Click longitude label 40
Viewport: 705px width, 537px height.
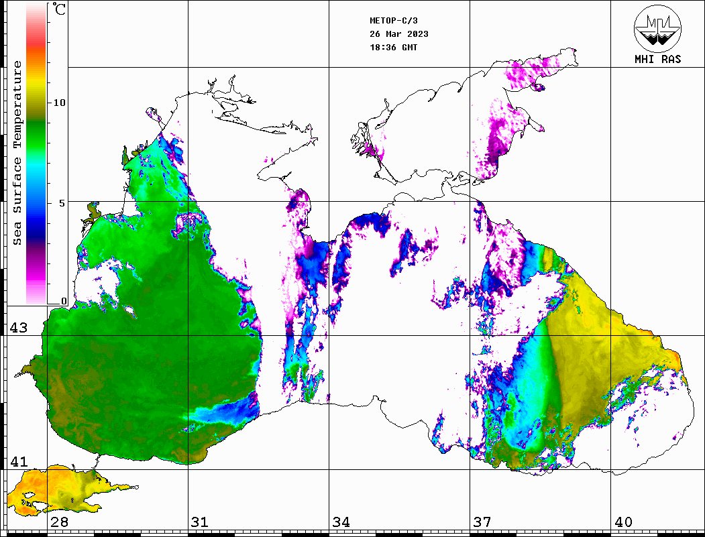point(623,522)
